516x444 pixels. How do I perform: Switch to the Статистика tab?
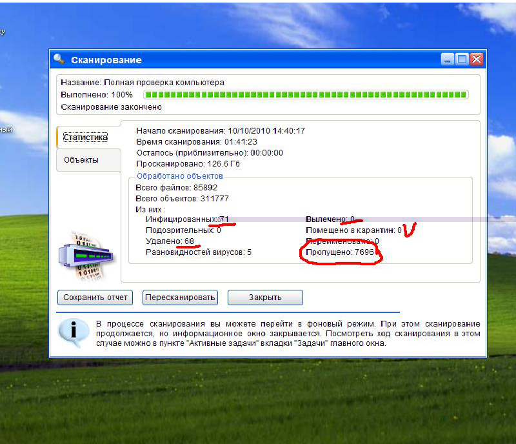[x=86, y=137]
